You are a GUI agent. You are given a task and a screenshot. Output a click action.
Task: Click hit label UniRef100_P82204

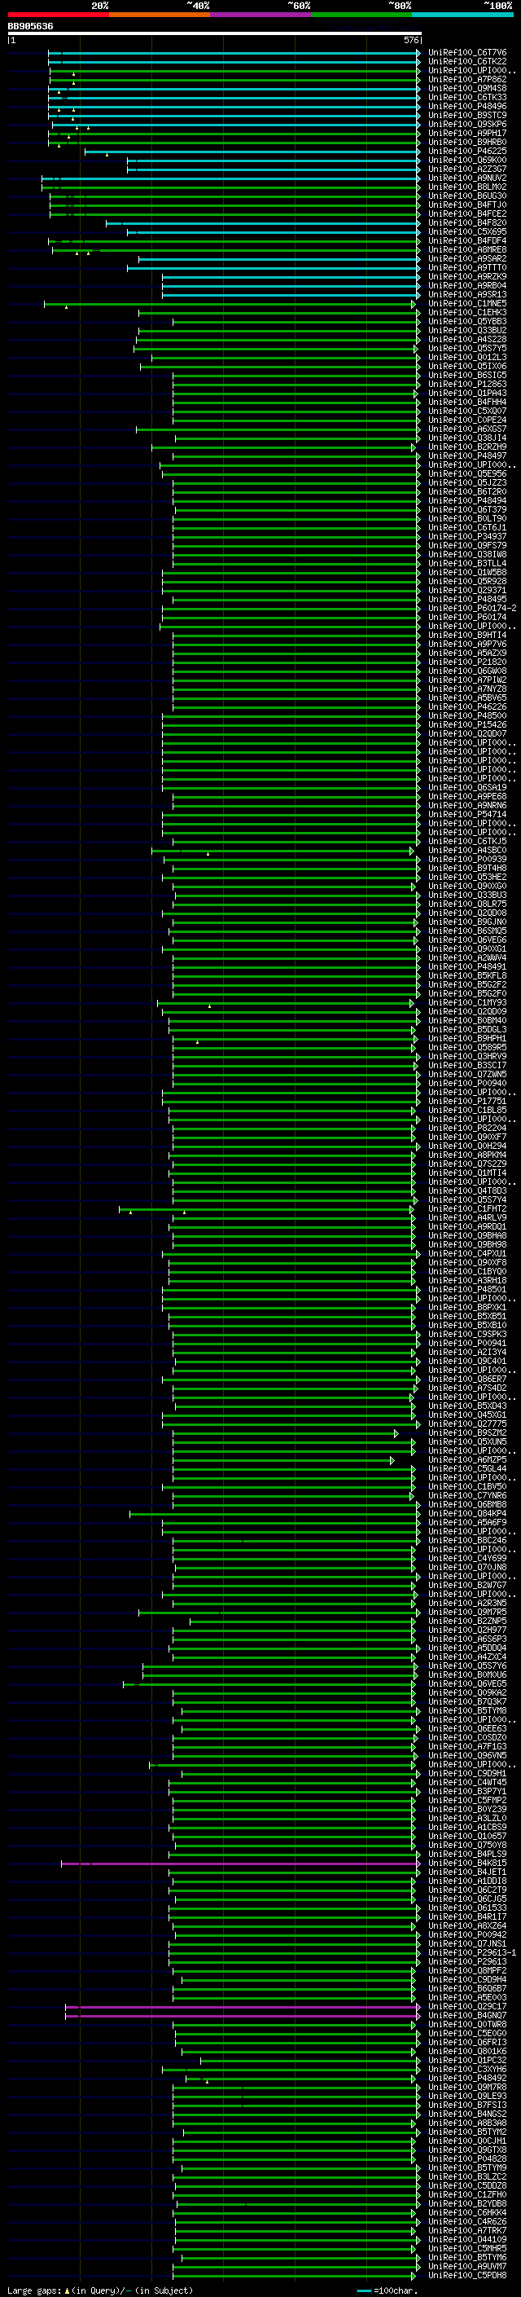(x=467, y=1128)
